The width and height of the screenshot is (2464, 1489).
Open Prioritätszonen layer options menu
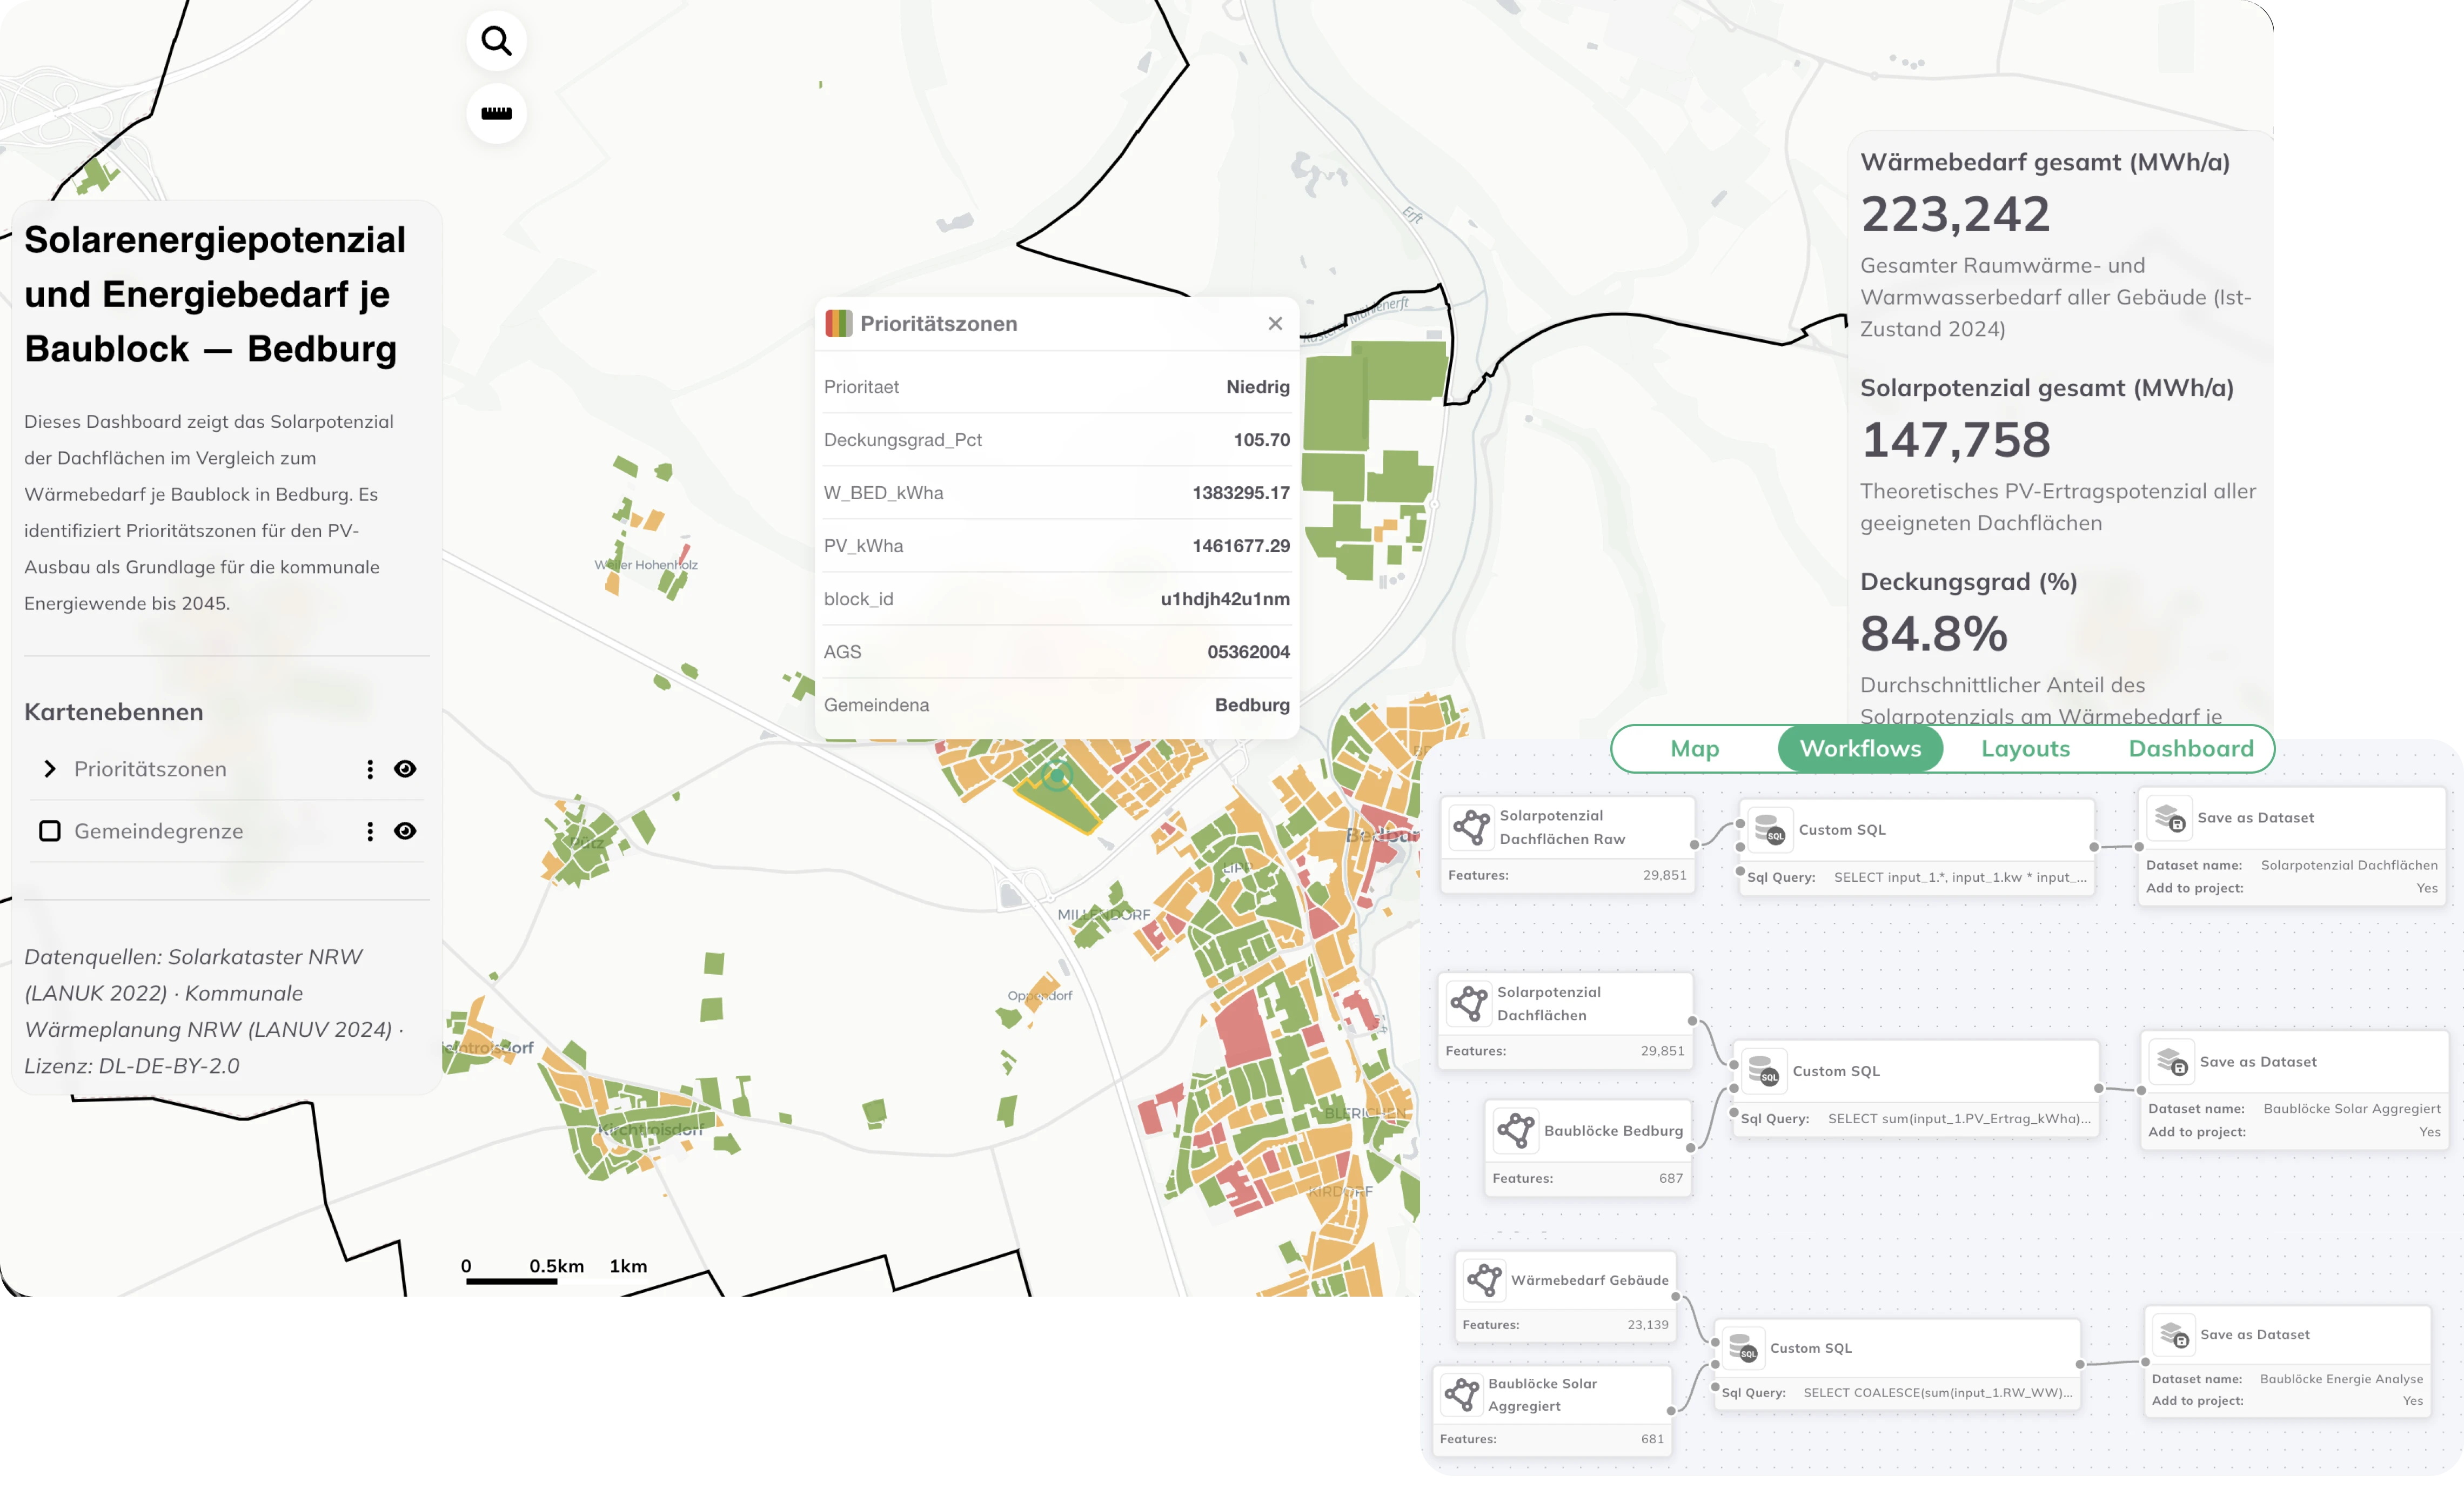point(370,769)
